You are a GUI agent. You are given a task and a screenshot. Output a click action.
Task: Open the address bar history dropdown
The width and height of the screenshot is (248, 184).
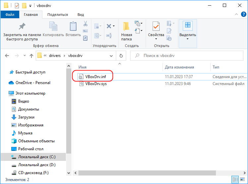click(x=111, y=56)
